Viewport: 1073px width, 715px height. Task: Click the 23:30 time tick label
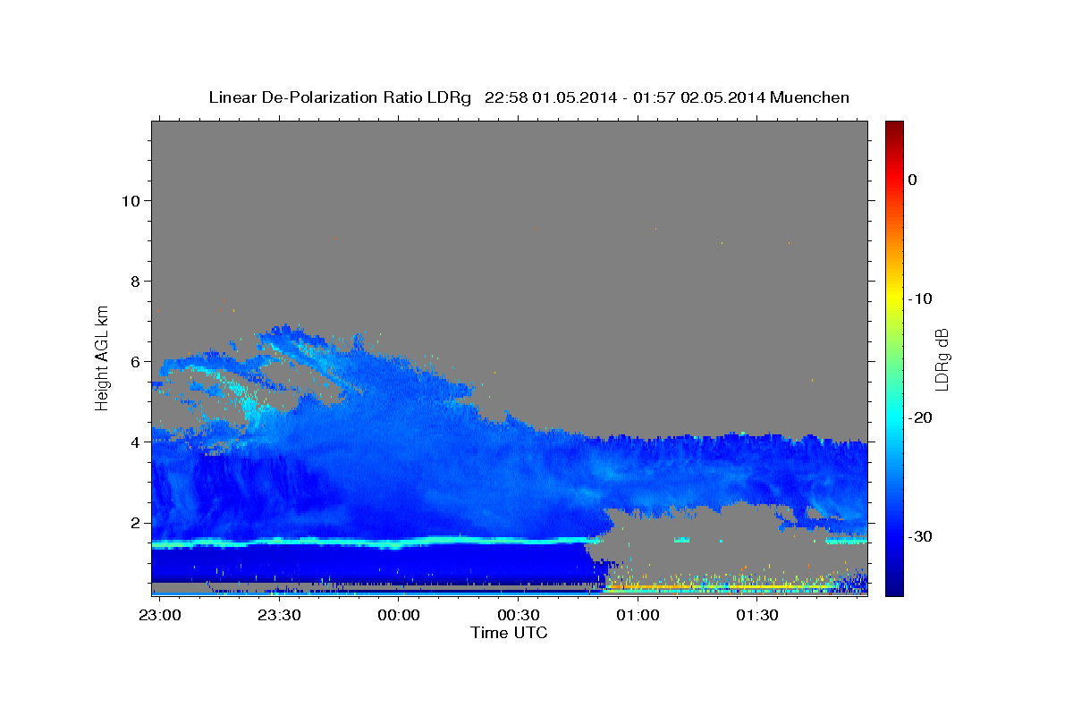point(279,615)
